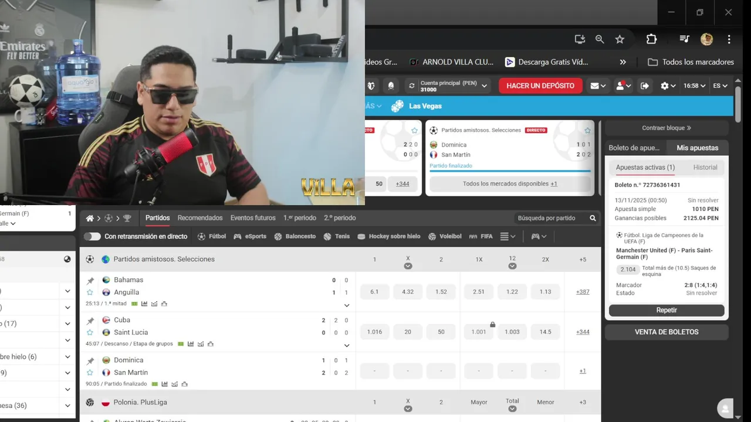The width and height of the screenshot is (751, 422).
Task: Open the user profile dropdown
Action: [623, 86]
